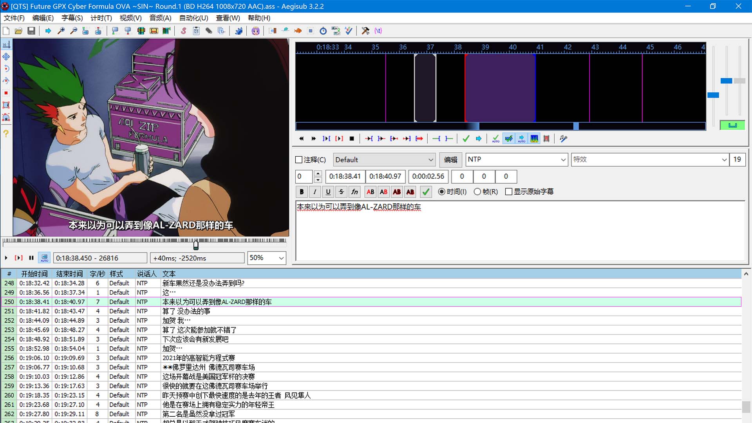
Task: Toggle auto next line on commit
Action: tap(509, 139)
